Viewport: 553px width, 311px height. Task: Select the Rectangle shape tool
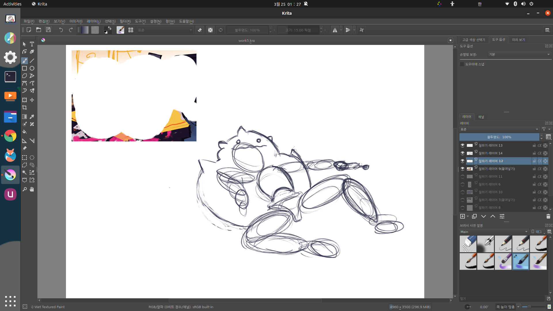24,68
